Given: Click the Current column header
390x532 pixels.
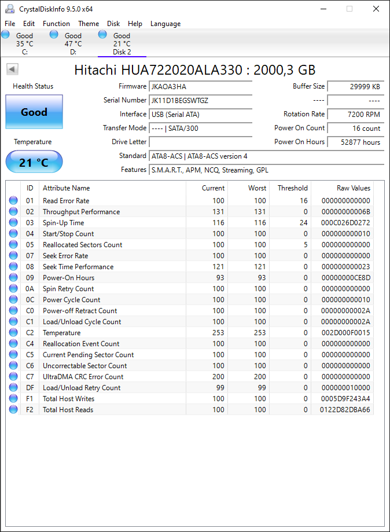Looking at the screenshot, I should pos(207,188).
